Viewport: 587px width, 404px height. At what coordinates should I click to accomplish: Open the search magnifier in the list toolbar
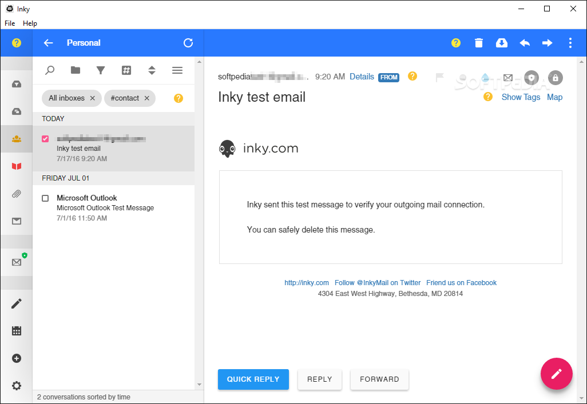coord(50,70)
